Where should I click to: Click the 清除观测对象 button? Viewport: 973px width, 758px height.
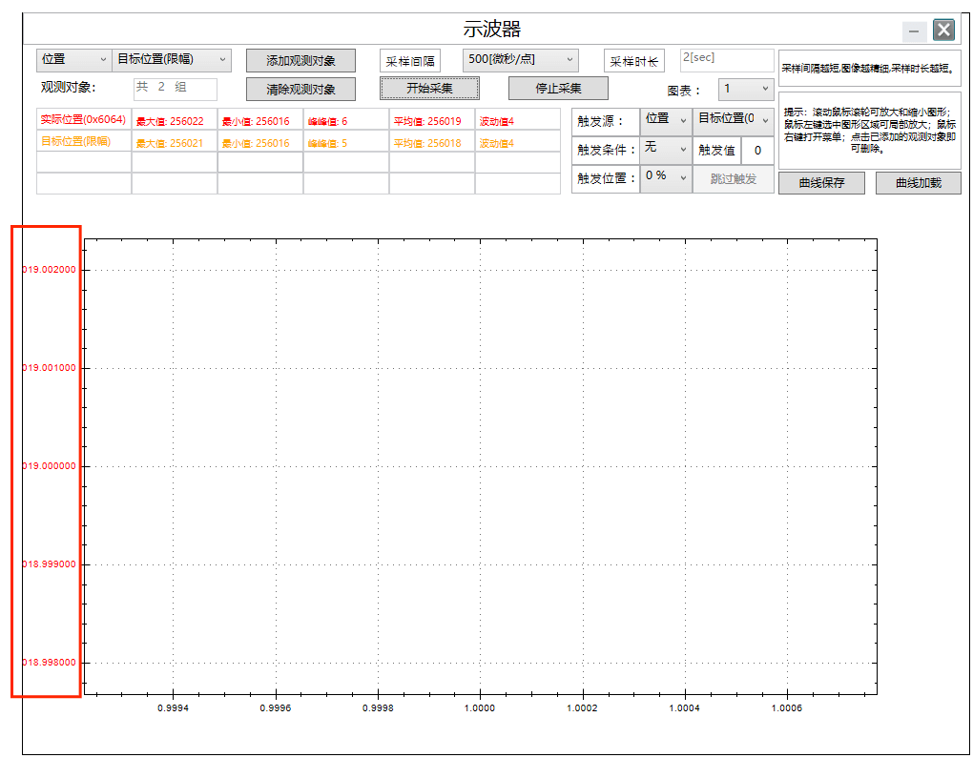300,90
